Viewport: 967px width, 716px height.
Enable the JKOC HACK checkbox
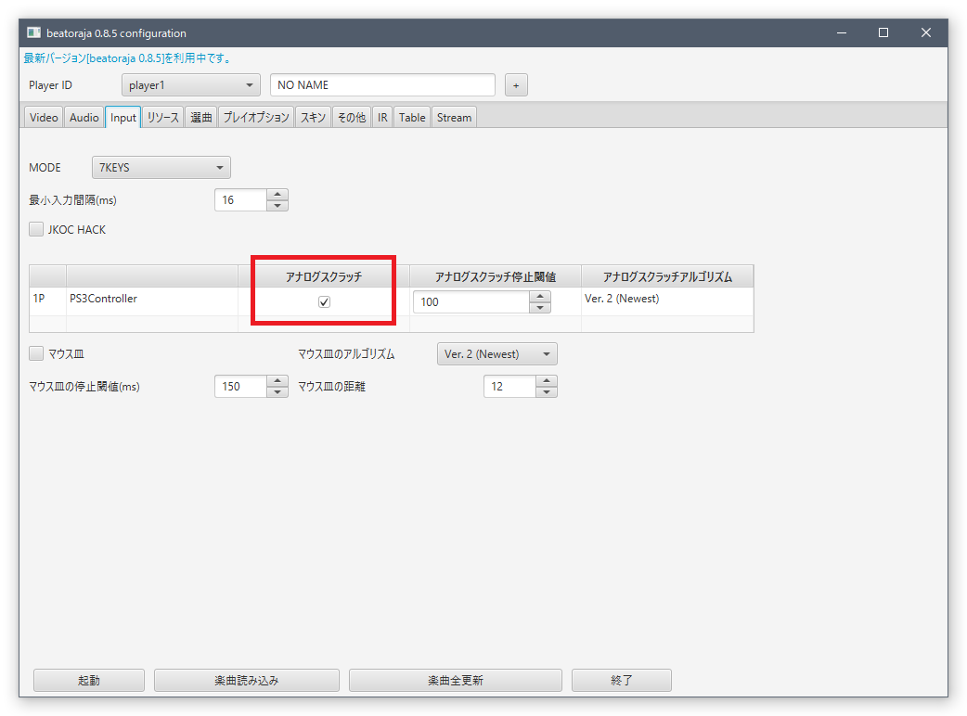(37, 229)
